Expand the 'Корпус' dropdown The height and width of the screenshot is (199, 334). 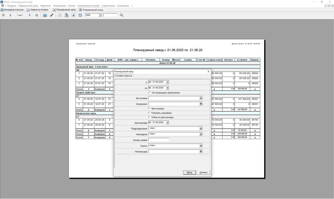(201, 146)
